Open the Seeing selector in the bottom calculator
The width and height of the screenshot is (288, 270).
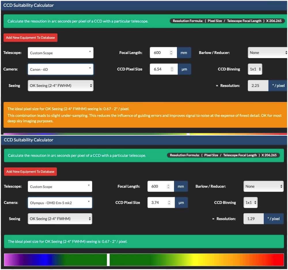click(60, 219)
